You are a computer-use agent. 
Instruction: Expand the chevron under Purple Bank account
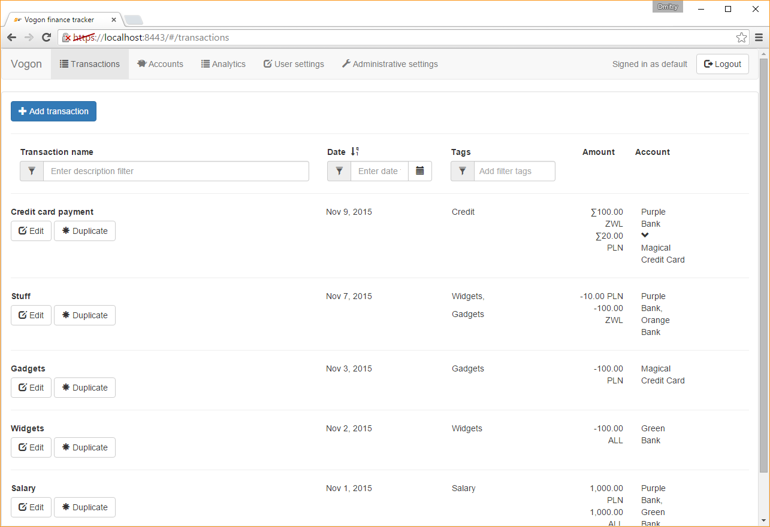pyautogui.click(x=645, y=235)
